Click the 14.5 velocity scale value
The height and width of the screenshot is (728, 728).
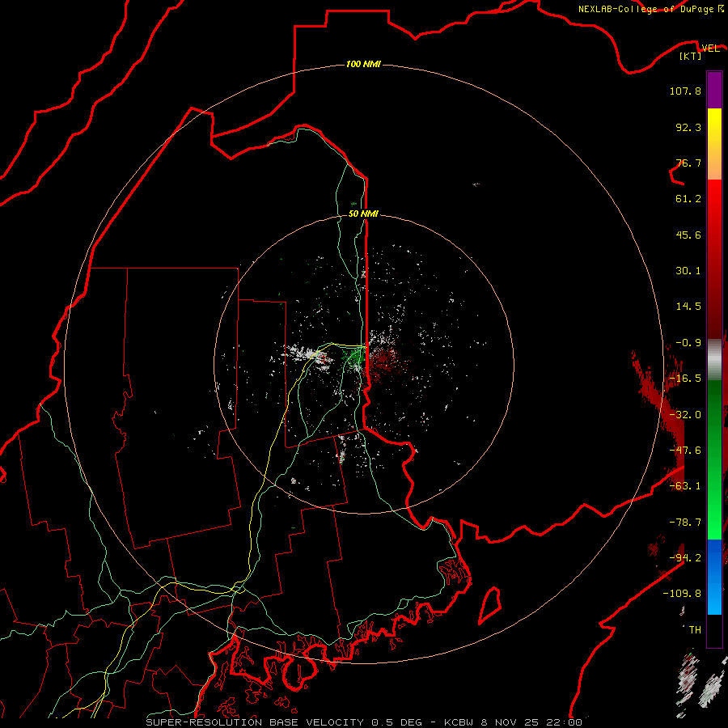coord(688,307)
